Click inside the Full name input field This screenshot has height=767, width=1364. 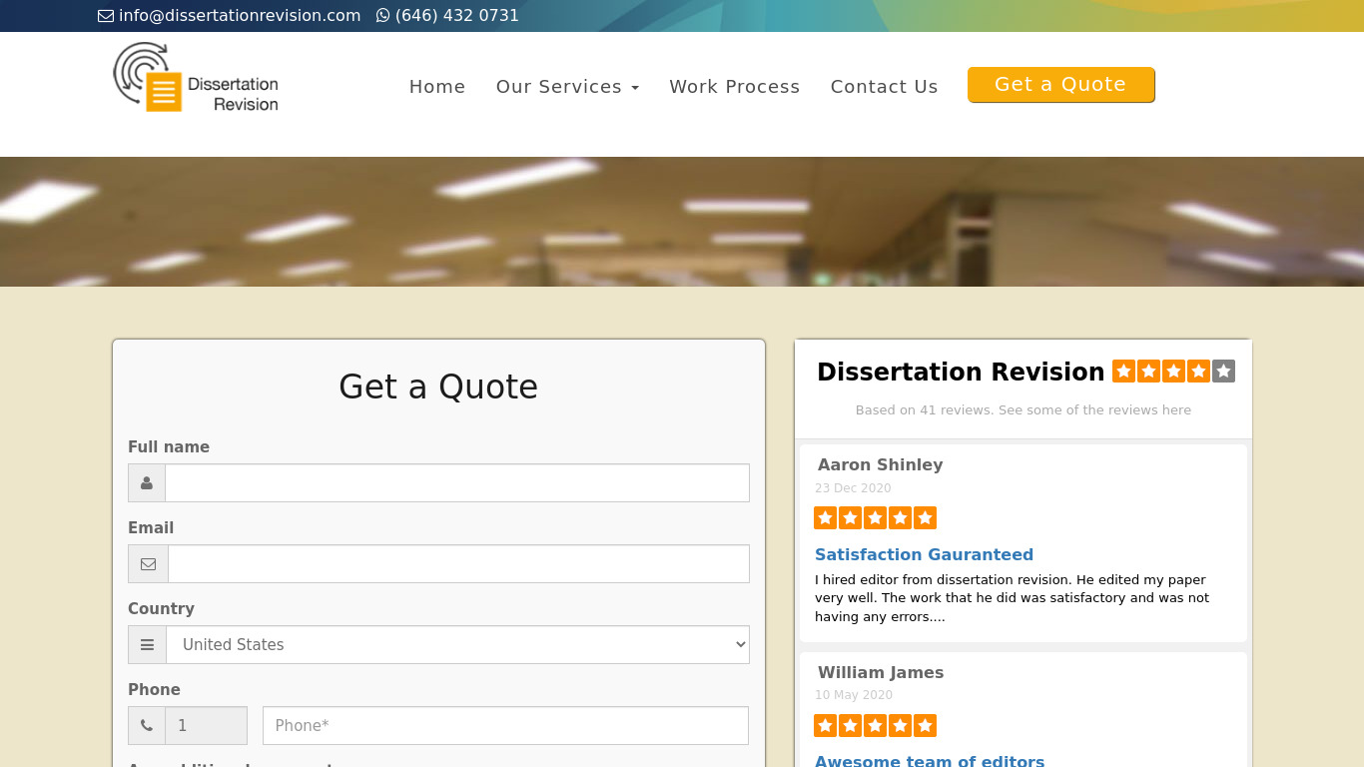(x=457, y=483)
